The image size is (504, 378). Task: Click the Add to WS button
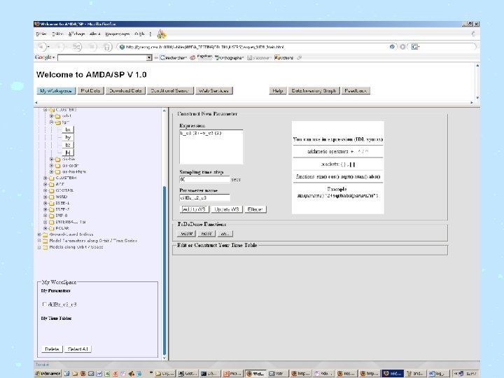click(194, 209)
